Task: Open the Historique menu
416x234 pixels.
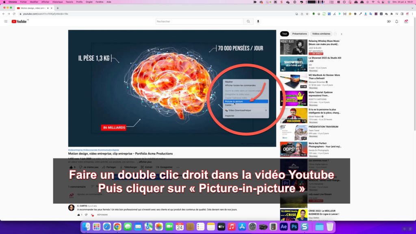Action: click(x=57, y=2)
